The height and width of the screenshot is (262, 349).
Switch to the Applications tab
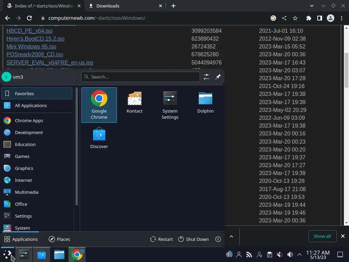(x=21, y=239)
